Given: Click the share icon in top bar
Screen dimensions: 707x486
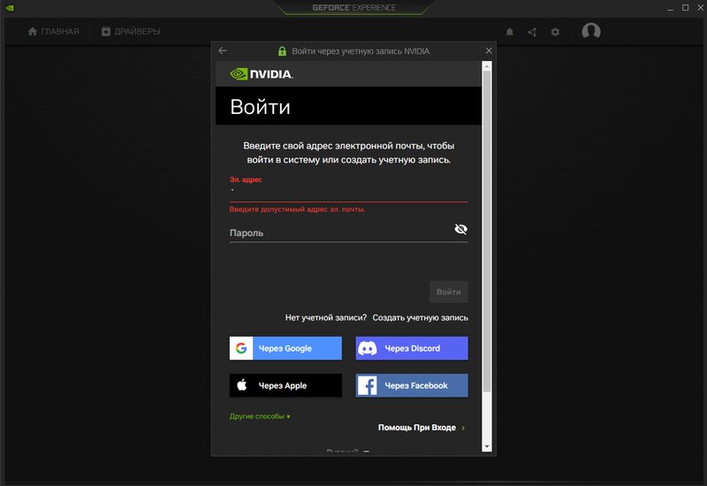Looking at the screenshot, I should click(532, 32).
